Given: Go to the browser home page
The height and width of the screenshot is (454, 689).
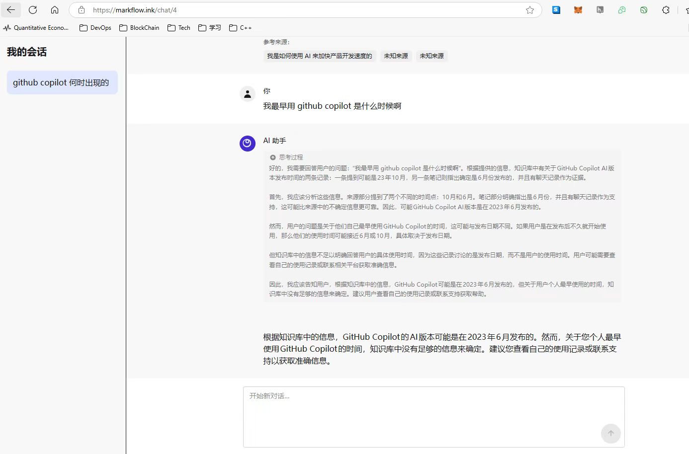Looking at the screenshot, I should 55,10.
